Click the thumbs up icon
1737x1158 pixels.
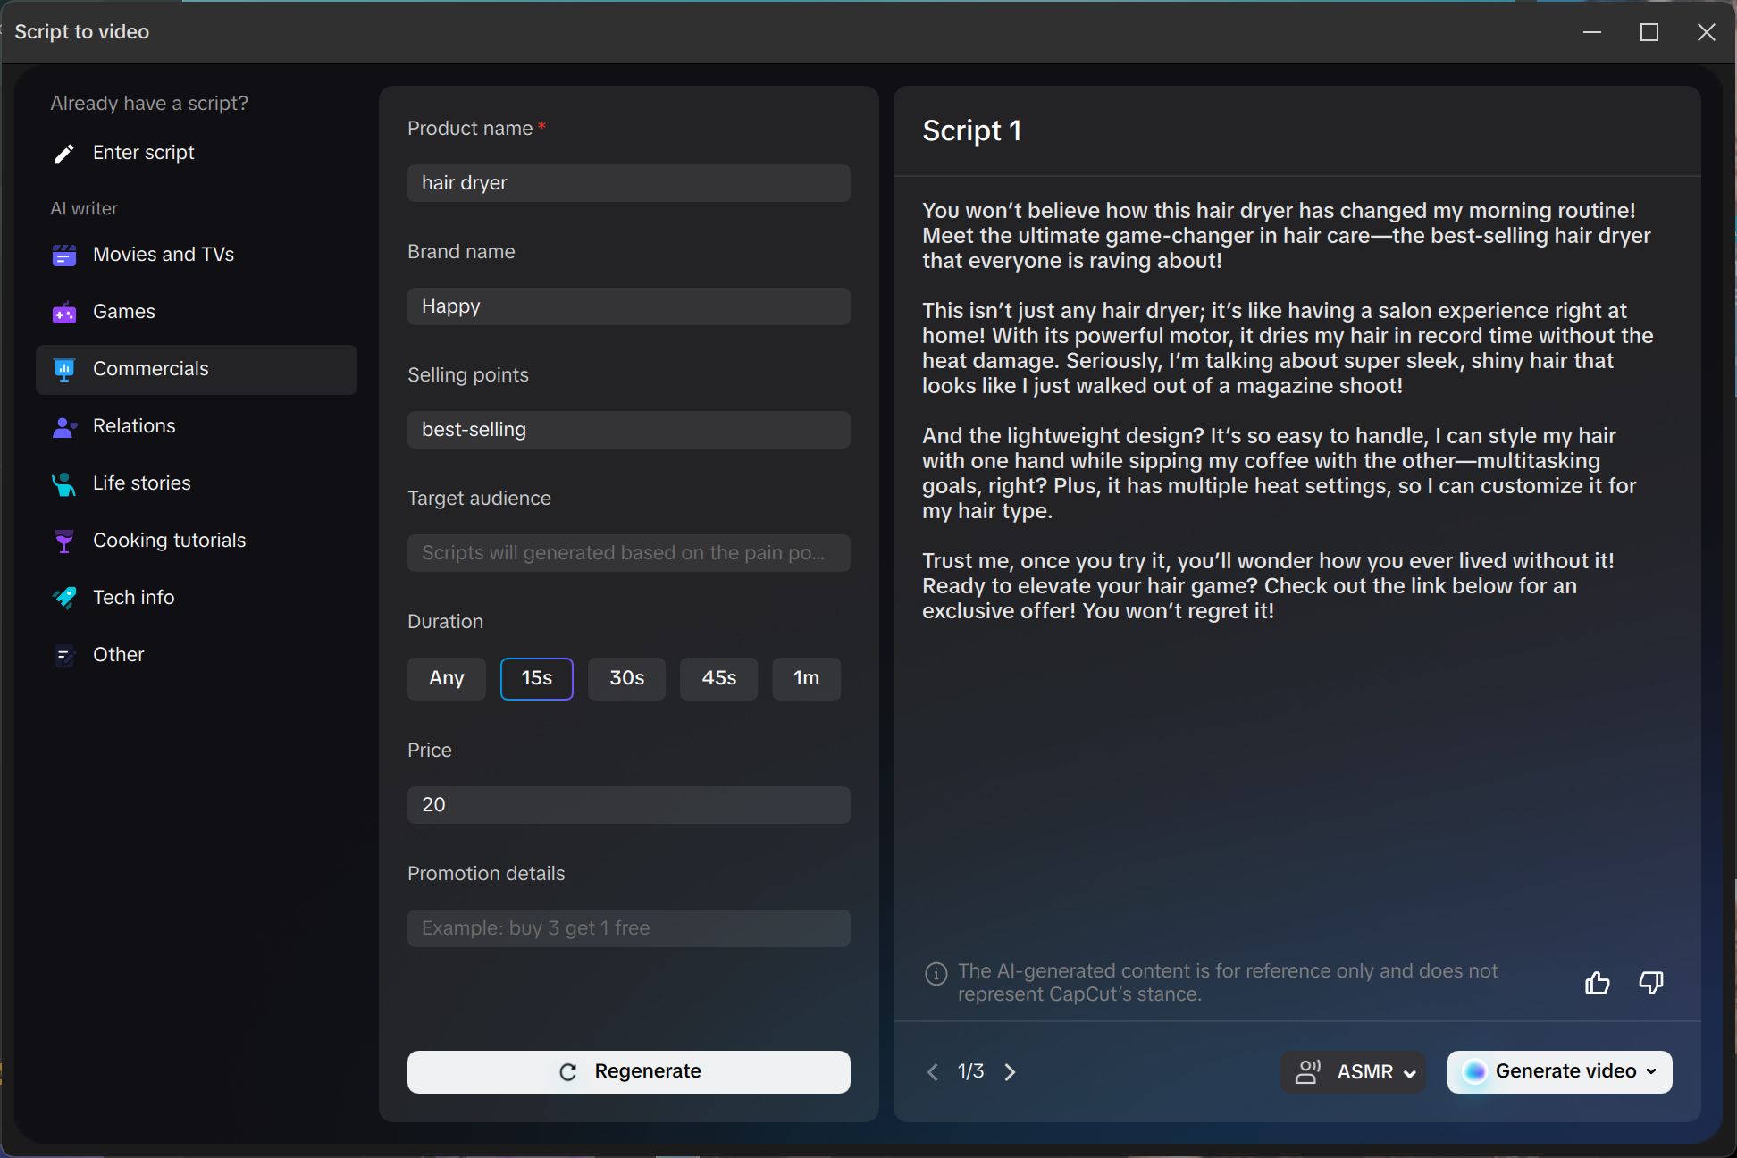[1598, 983]
